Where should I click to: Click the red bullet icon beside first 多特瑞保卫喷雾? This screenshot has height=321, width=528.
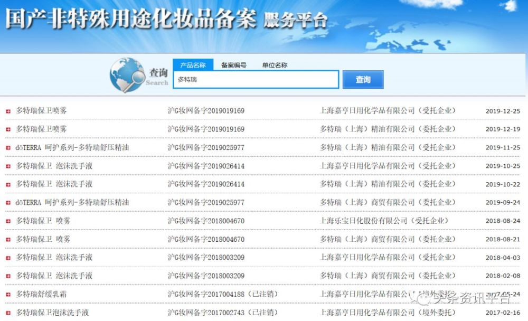tap(6, 110)
